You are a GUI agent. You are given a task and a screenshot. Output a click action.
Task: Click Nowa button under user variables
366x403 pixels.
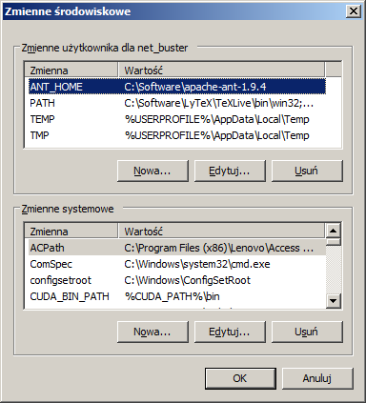click(x=152, y=171)
